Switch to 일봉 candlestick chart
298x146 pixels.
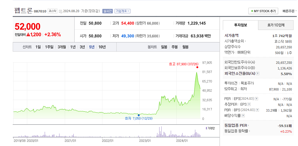[x=164, y=47]
